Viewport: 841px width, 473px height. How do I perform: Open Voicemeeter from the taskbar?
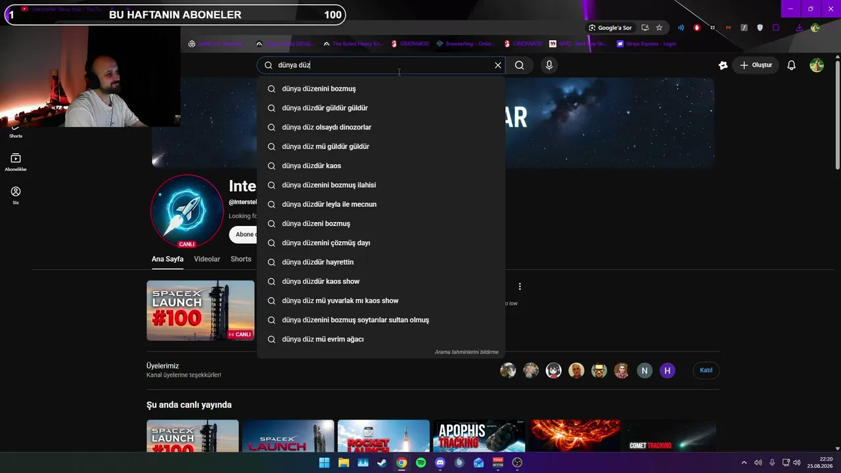[x=498, y=462]
